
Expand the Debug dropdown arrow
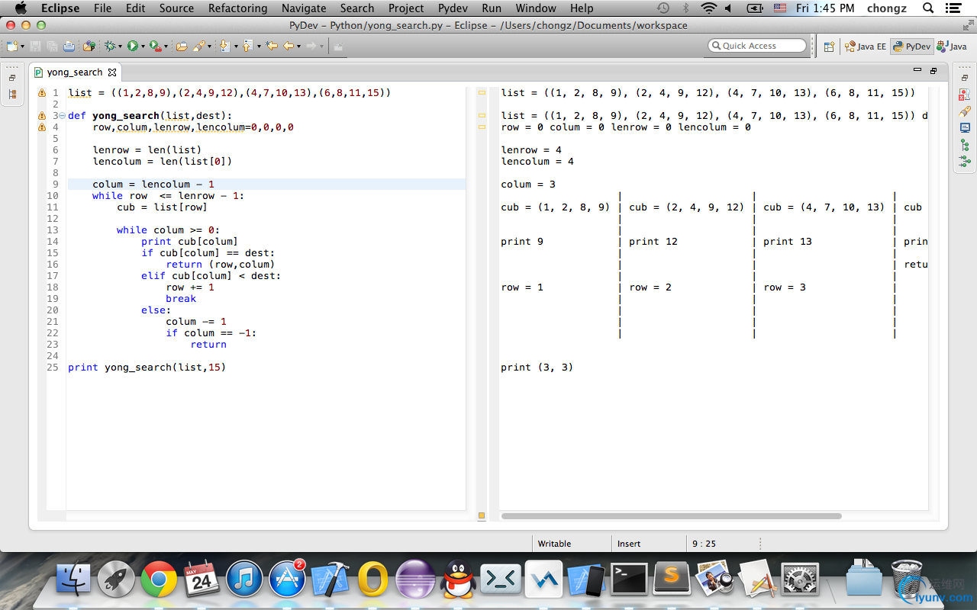pyautogui.click(x=120, y=47)
